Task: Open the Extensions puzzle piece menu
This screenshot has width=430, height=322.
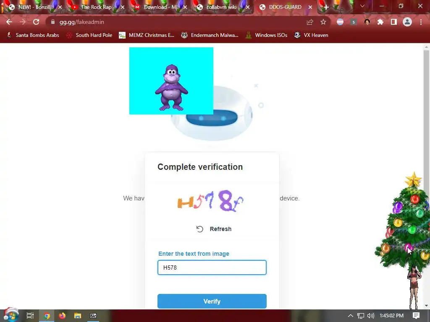Action: point(380,22)
